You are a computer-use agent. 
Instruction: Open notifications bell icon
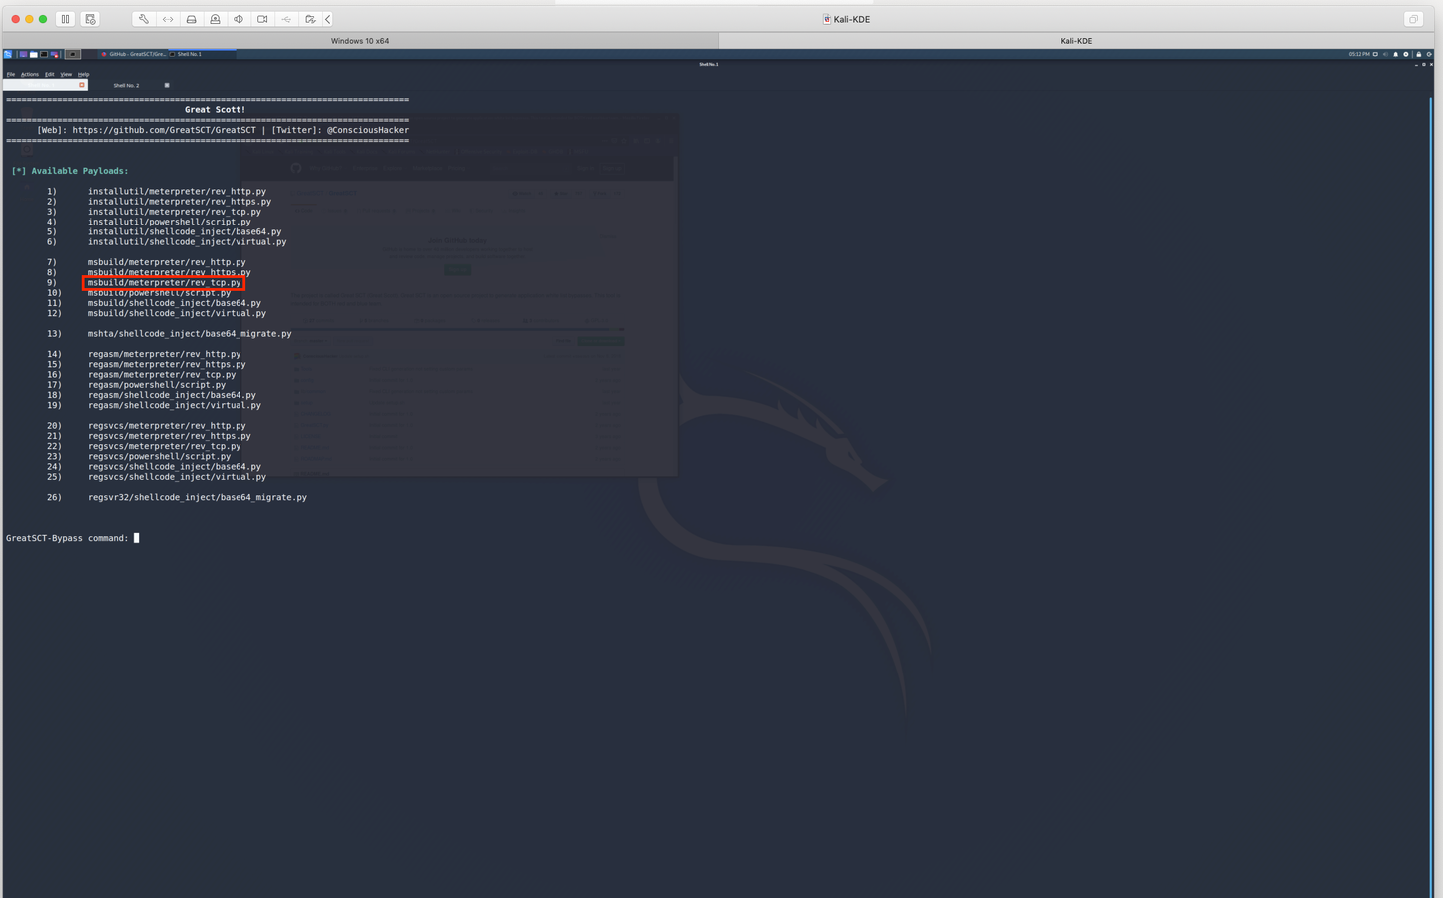(1395, 54)
